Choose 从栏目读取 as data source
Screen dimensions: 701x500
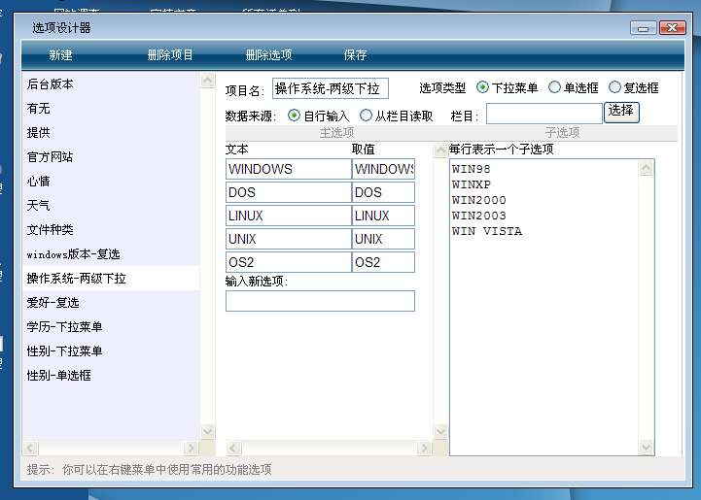click(366, 116)
